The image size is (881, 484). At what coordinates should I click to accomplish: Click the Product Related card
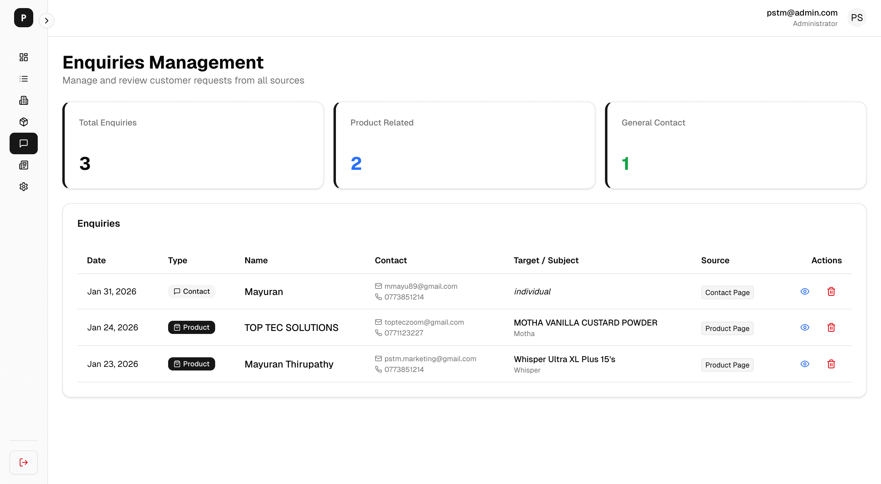[464, 145]
